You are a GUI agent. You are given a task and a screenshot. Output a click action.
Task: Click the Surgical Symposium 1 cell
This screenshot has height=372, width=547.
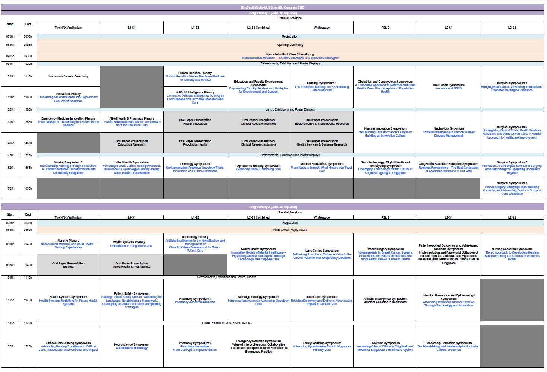tap(512, 87)
